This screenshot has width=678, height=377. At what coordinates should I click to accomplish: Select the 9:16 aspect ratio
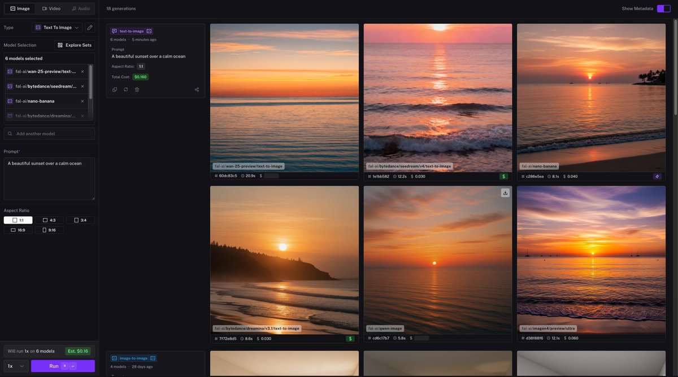(49, 230)
